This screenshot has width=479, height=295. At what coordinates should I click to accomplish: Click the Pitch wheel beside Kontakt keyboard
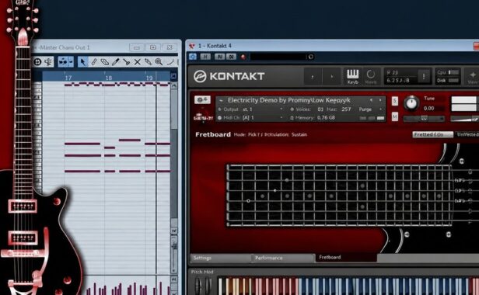click(x=198, y=286)
